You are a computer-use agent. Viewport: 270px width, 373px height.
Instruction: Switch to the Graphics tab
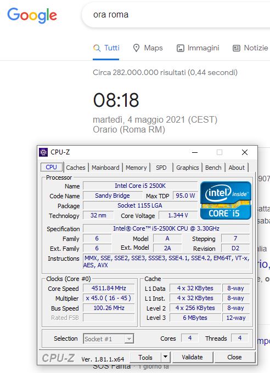187,168
